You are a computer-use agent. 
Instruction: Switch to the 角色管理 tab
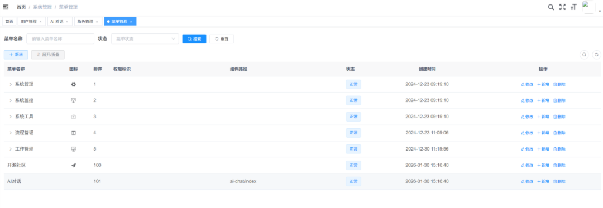coord(88,22)
